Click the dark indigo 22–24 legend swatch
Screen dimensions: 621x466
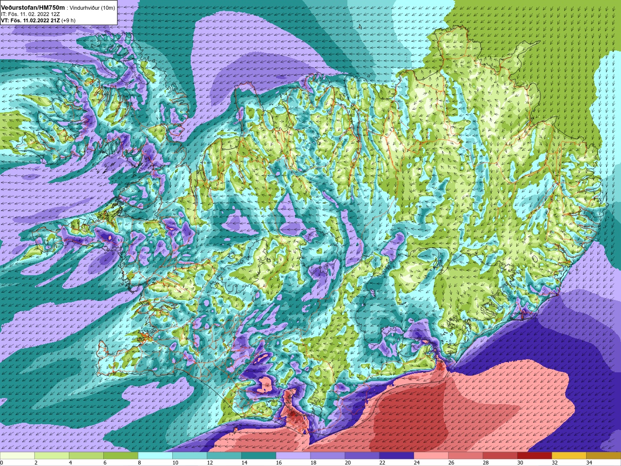(396, 456)
